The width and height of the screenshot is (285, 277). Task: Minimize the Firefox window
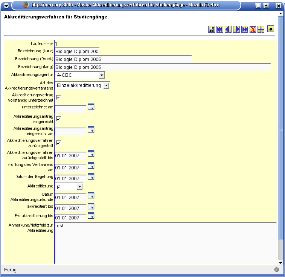tap(258, 6)
